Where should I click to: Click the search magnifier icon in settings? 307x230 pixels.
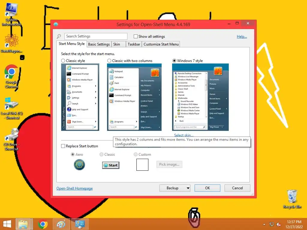click(59, 36)
